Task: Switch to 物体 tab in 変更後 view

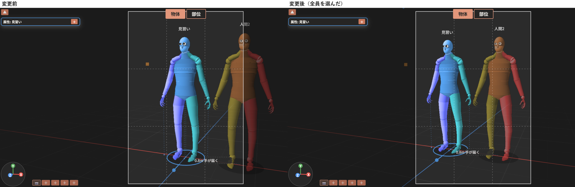Action: (463, 14)
